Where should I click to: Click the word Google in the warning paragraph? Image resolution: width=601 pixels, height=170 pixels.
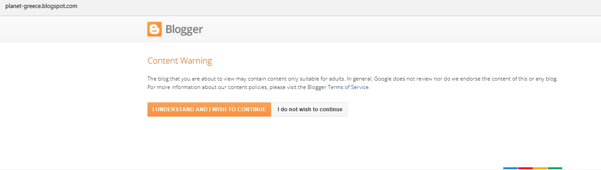click(383, 79)
